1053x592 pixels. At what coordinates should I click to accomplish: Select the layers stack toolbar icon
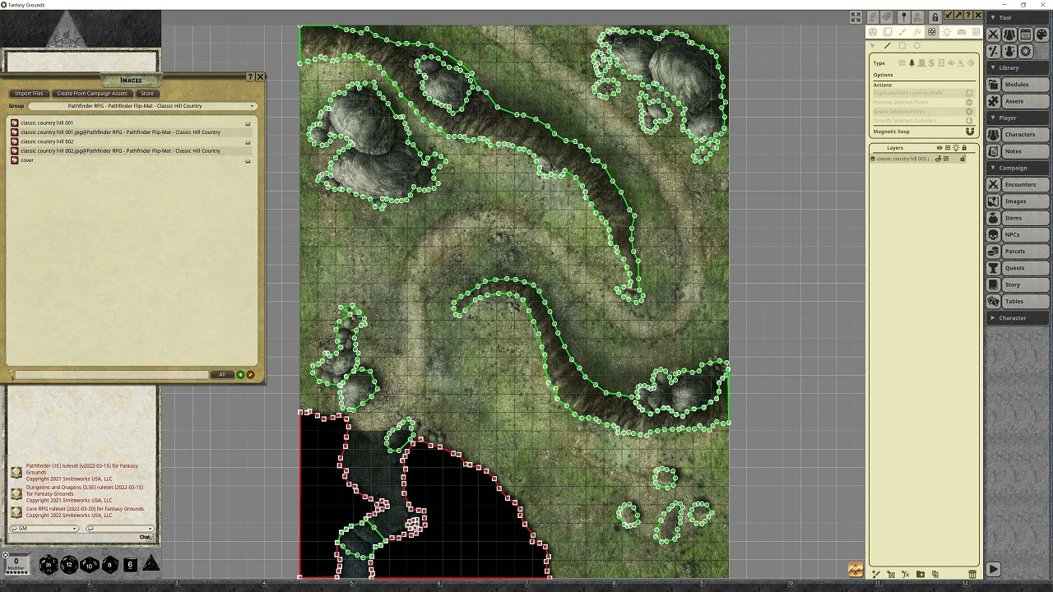pyautogui.click(x=888, y=31)
